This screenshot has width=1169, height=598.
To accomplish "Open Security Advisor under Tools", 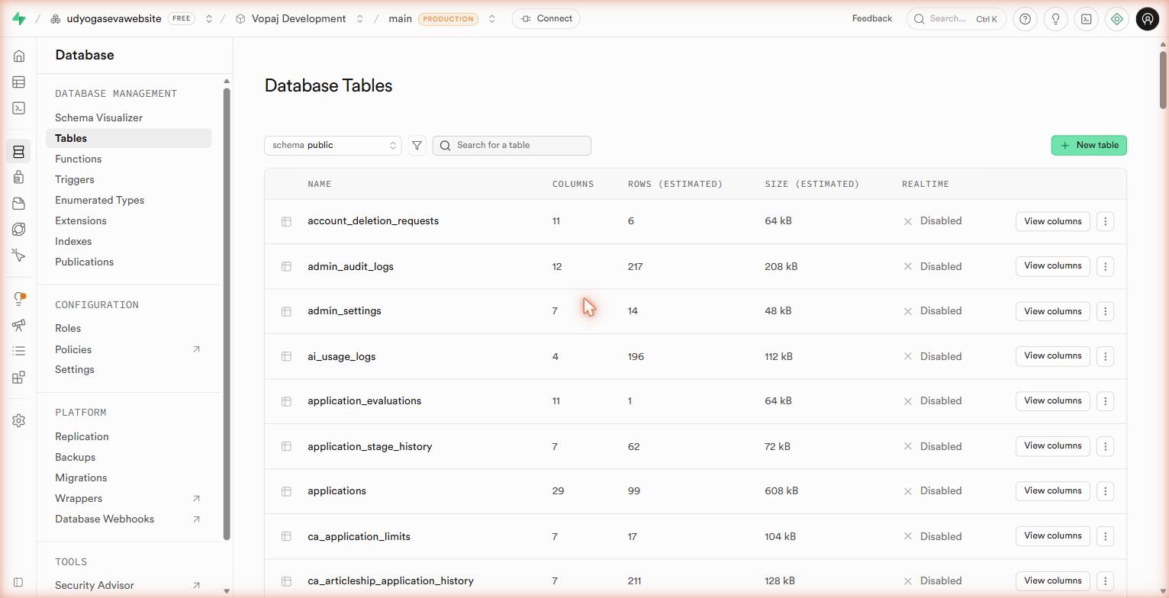I will [x=128, y=585].
